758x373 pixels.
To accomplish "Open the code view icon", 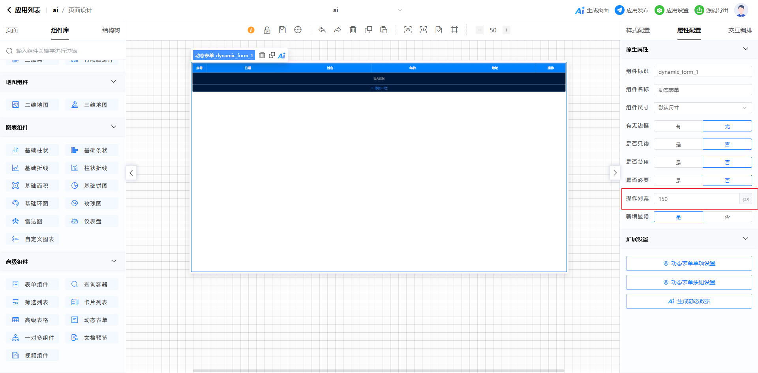I will 423,30.
